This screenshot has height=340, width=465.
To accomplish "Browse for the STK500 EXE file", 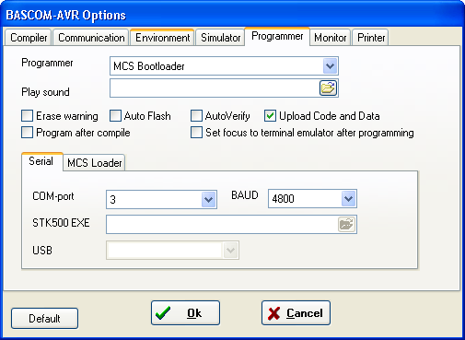I will [346, 224].
